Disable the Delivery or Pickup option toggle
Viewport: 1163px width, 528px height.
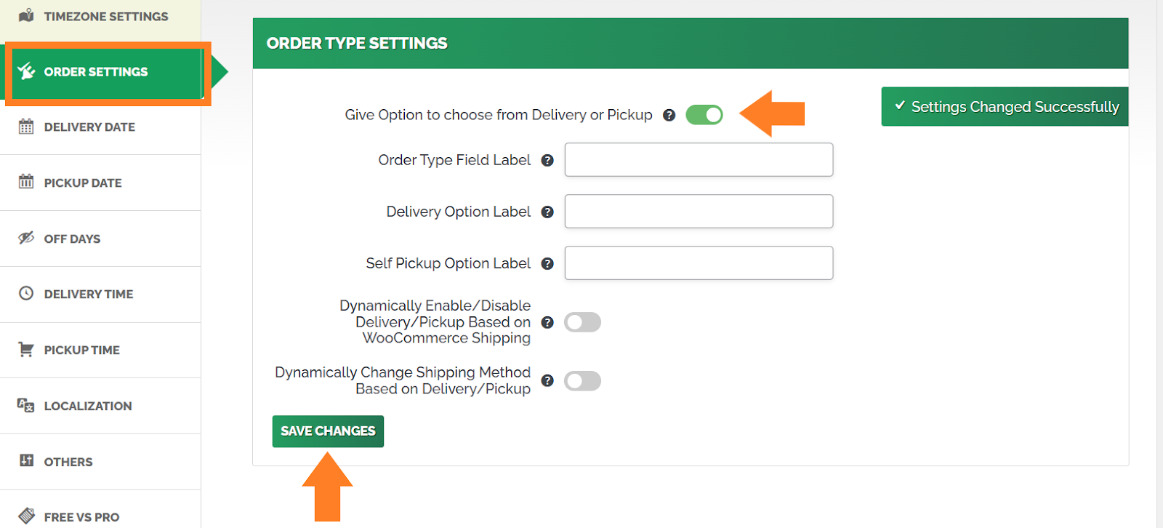(704, 115)
